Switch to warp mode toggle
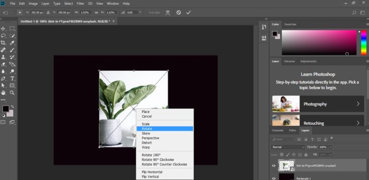This screenshot has width=369, height=180. coord(168,13)
